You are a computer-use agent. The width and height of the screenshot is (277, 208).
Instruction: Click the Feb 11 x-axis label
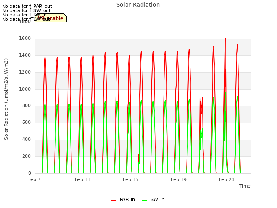click(x=83, y=179)
